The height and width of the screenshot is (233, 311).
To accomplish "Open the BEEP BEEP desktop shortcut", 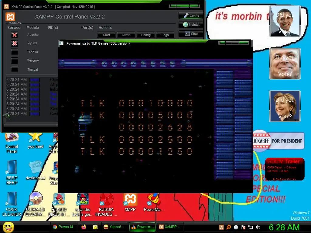I will pyautogui.click(x=12, y=173).
